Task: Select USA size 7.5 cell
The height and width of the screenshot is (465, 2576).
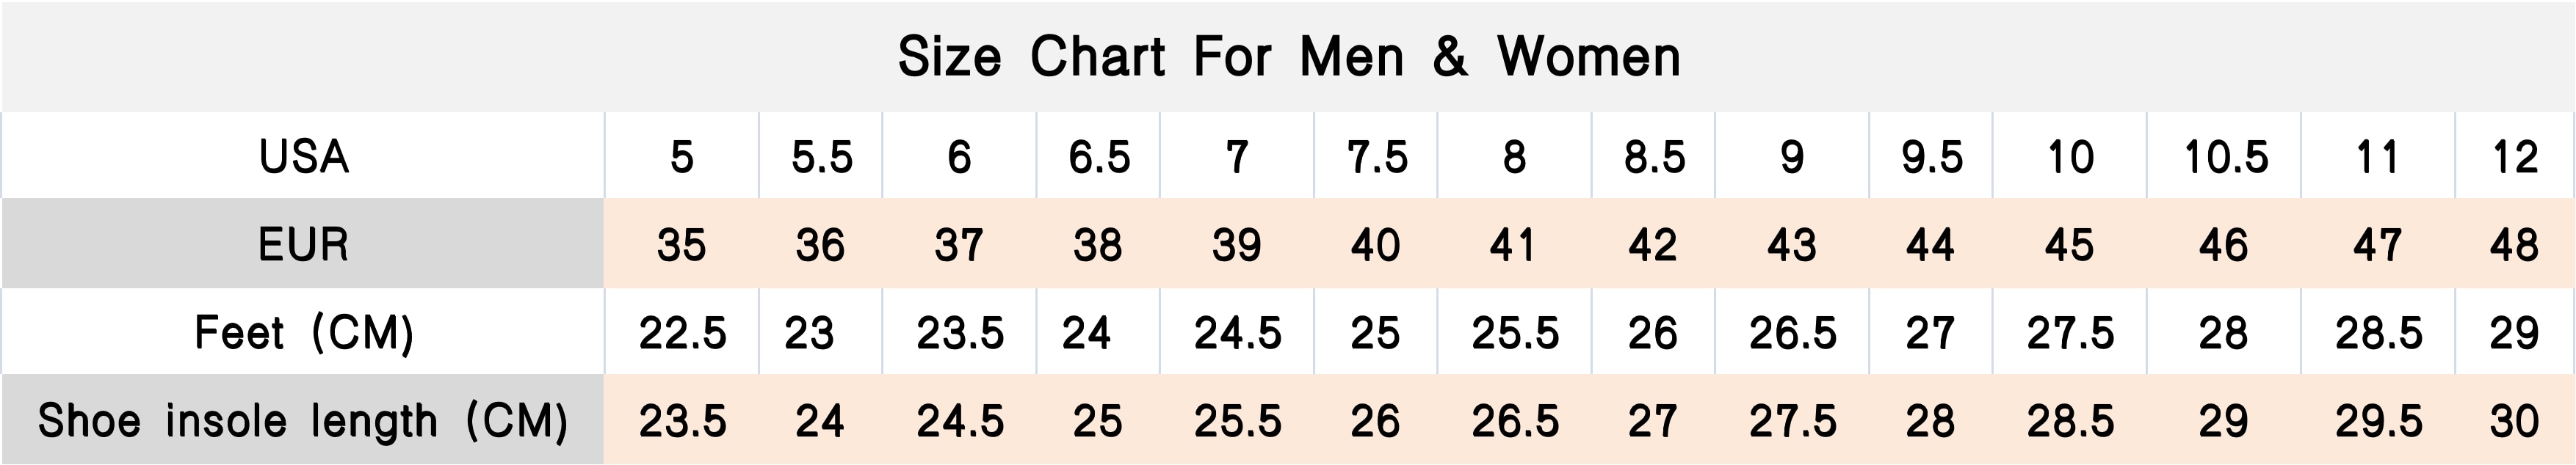Action: [x=1376, y=157]
